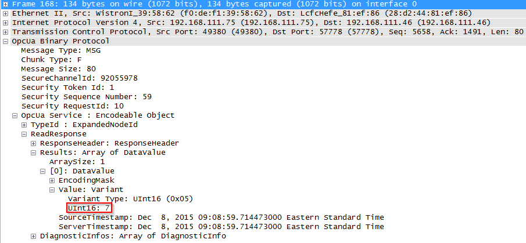526x243 pixels.
Task: Select the Variant Type UInt16 line
Action: pyautogui.click(x=131, y=199)
